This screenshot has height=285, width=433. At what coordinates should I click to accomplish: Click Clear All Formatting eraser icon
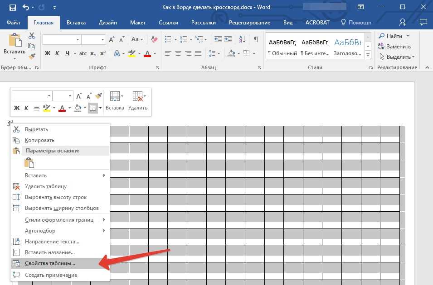point(154,40)
